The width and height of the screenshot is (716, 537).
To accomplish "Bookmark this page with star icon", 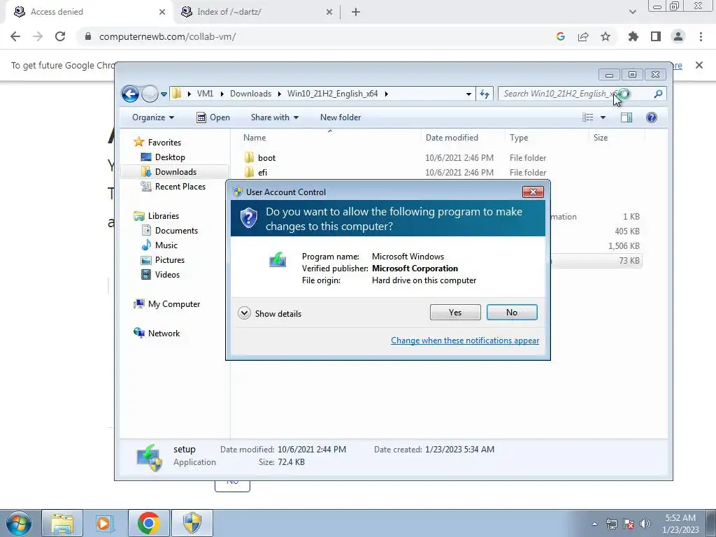I will point(606,36).
